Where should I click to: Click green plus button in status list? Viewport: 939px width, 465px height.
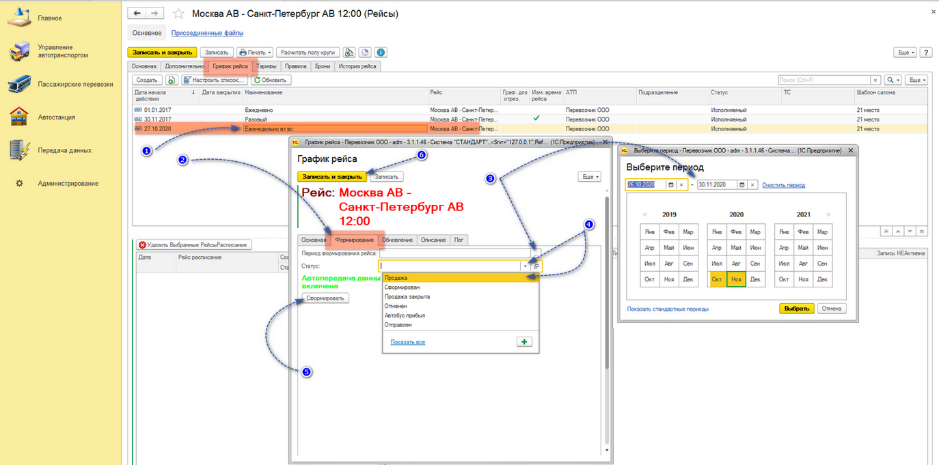coord(524,341)
